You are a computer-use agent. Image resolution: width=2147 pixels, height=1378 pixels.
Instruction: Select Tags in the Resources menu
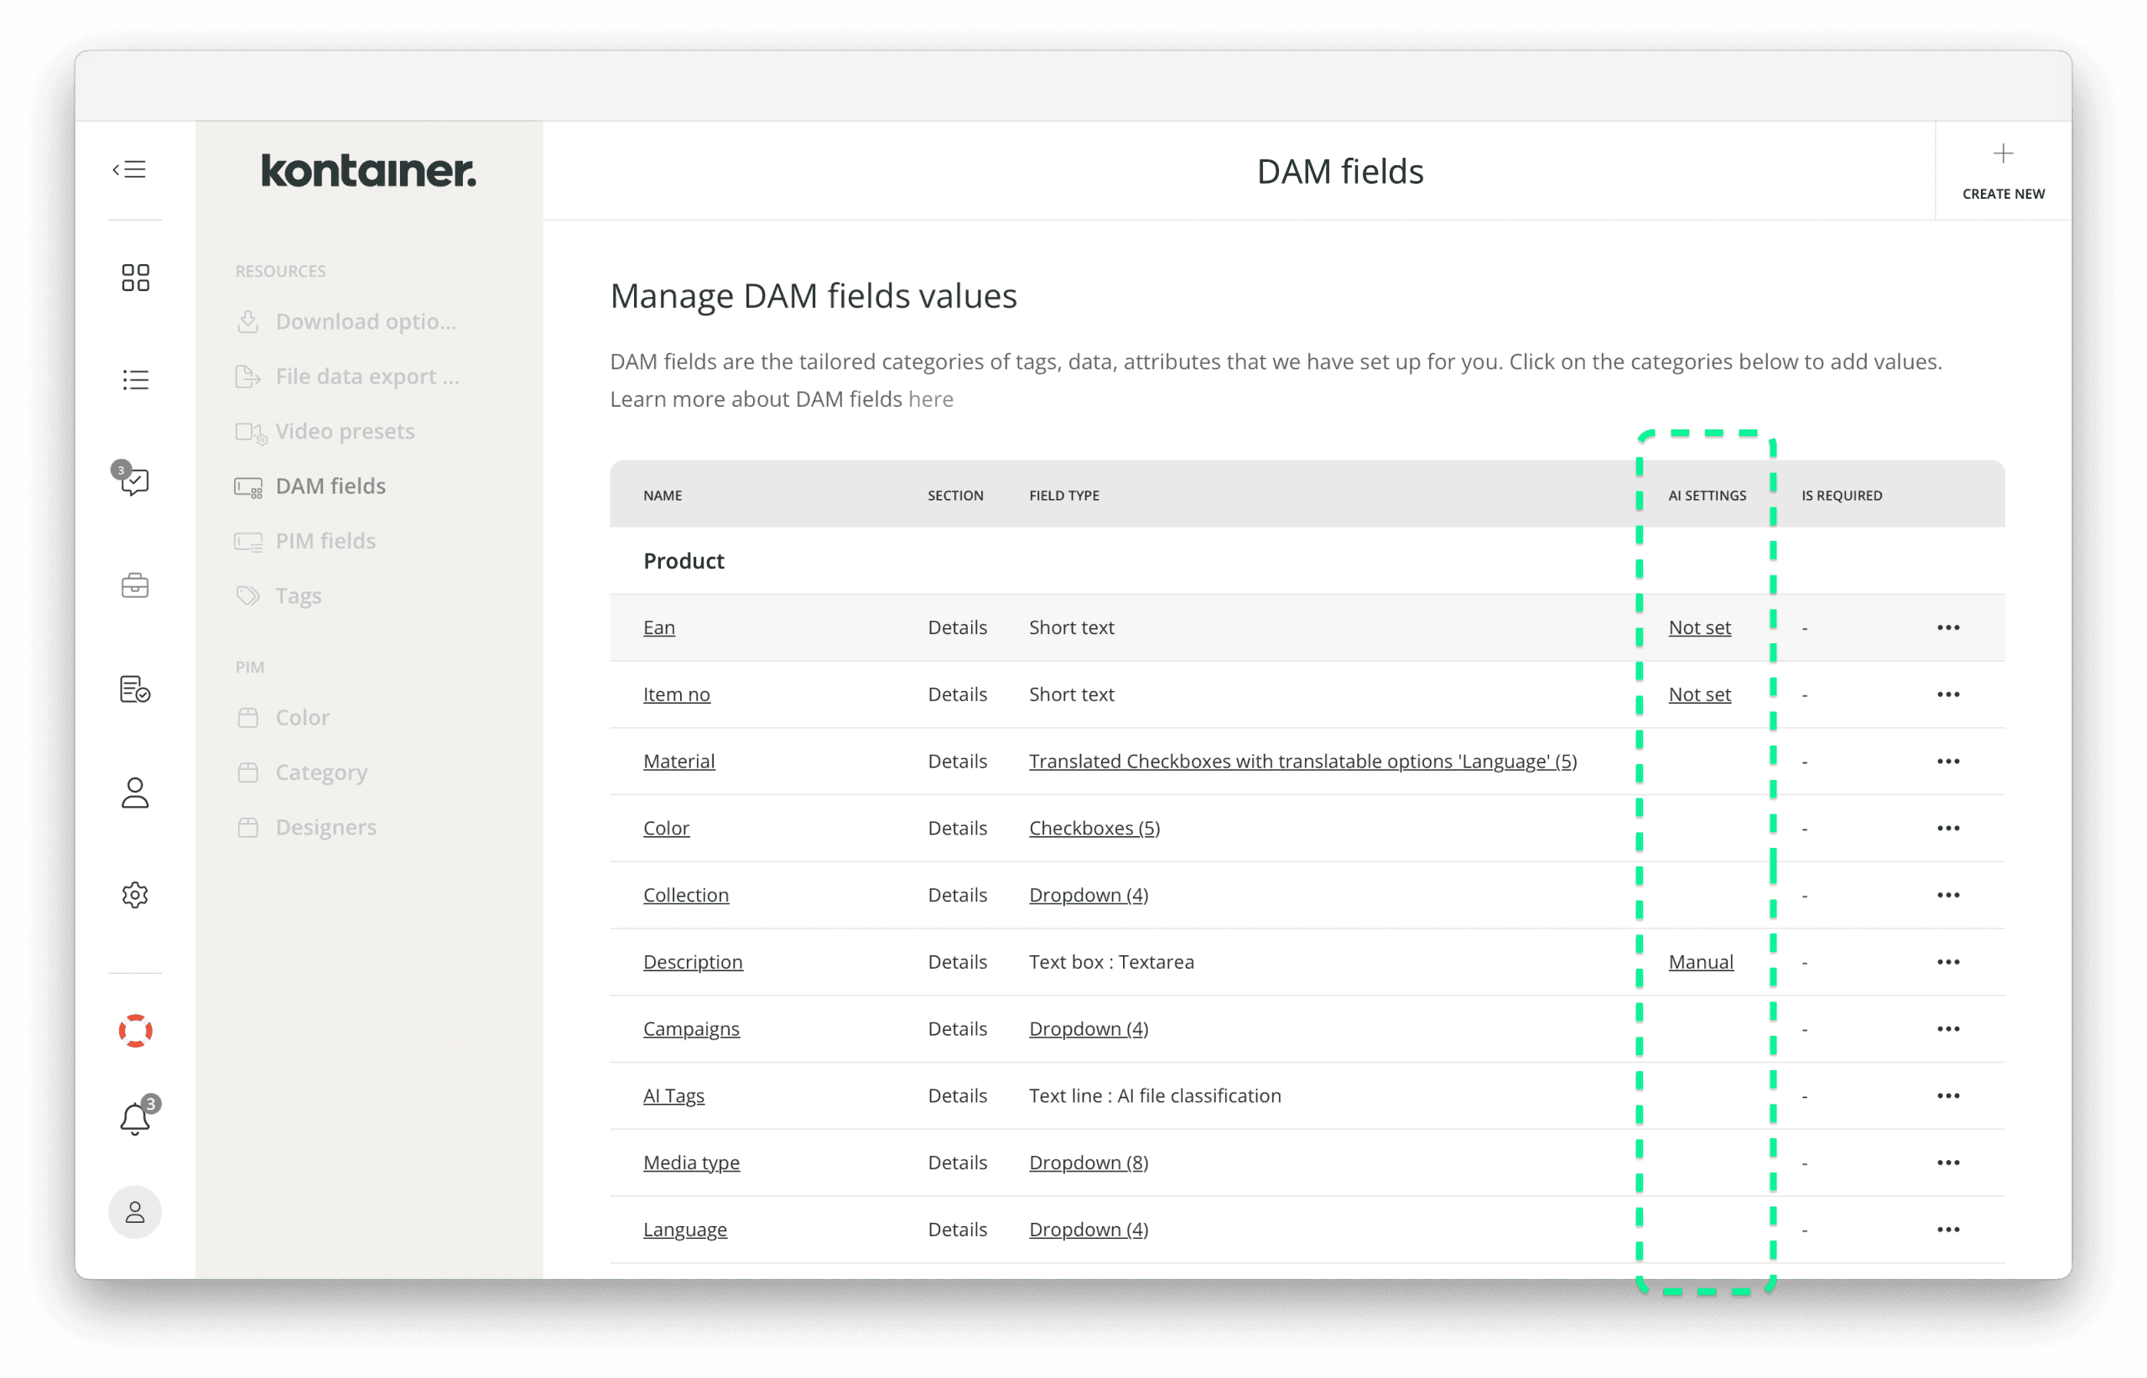[298, 596]
